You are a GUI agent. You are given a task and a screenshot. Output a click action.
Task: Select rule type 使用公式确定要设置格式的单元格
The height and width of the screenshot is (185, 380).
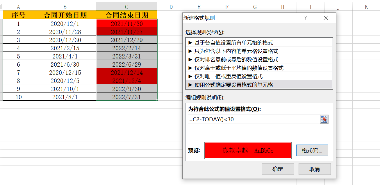pyautogui.click(x=259, y=85)
